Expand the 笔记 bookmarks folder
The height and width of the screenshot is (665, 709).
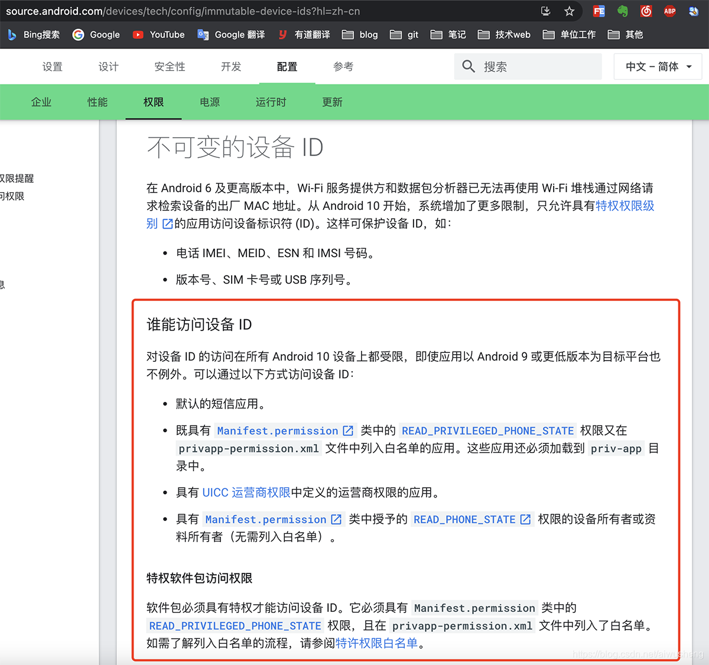click(x=448, y=34)
